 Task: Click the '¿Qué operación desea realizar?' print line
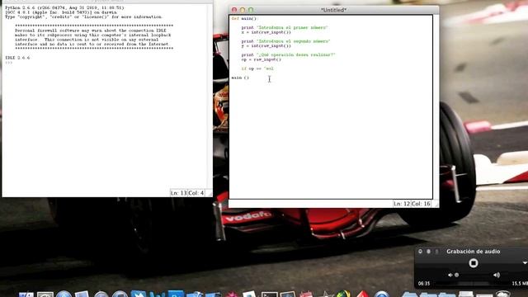click(288, 55)
